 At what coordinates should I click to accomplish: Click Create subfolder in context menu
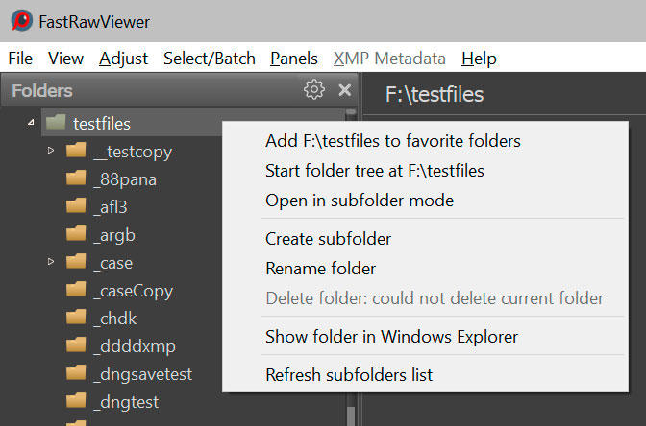click(328, 239)
